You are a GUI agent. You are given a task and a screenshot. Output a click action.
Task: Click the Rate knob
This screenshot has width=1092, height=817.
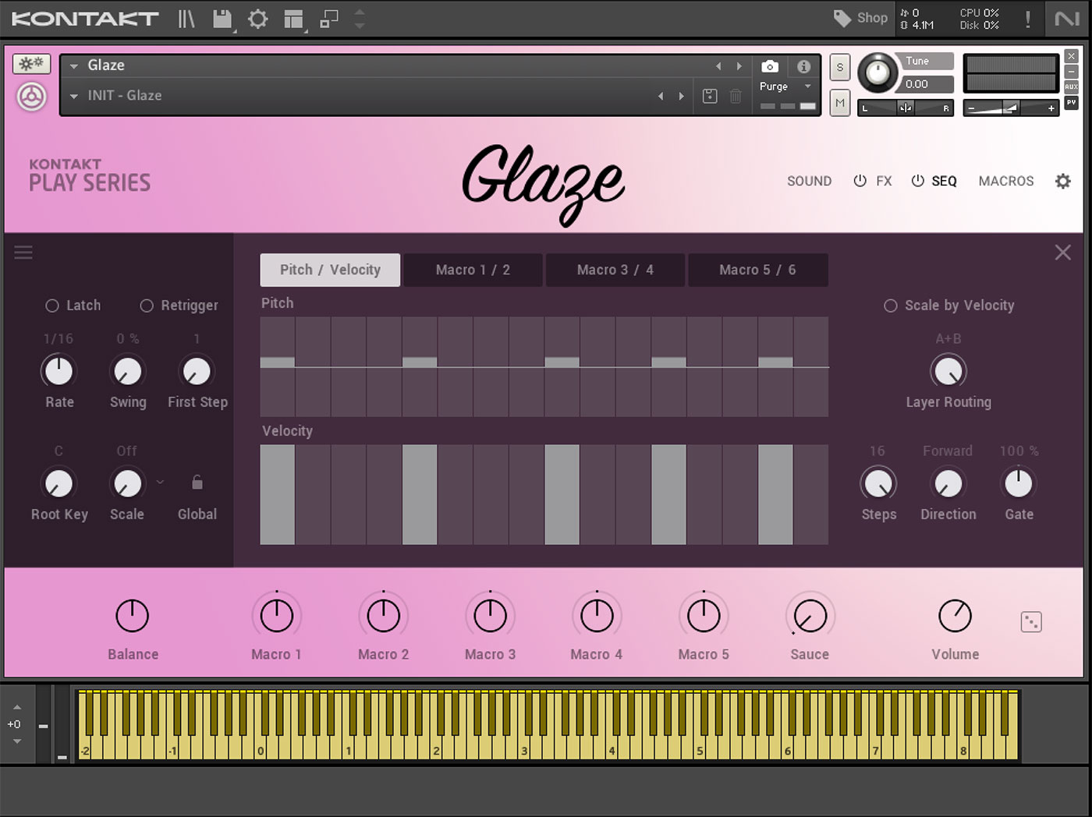coord(58,371)
